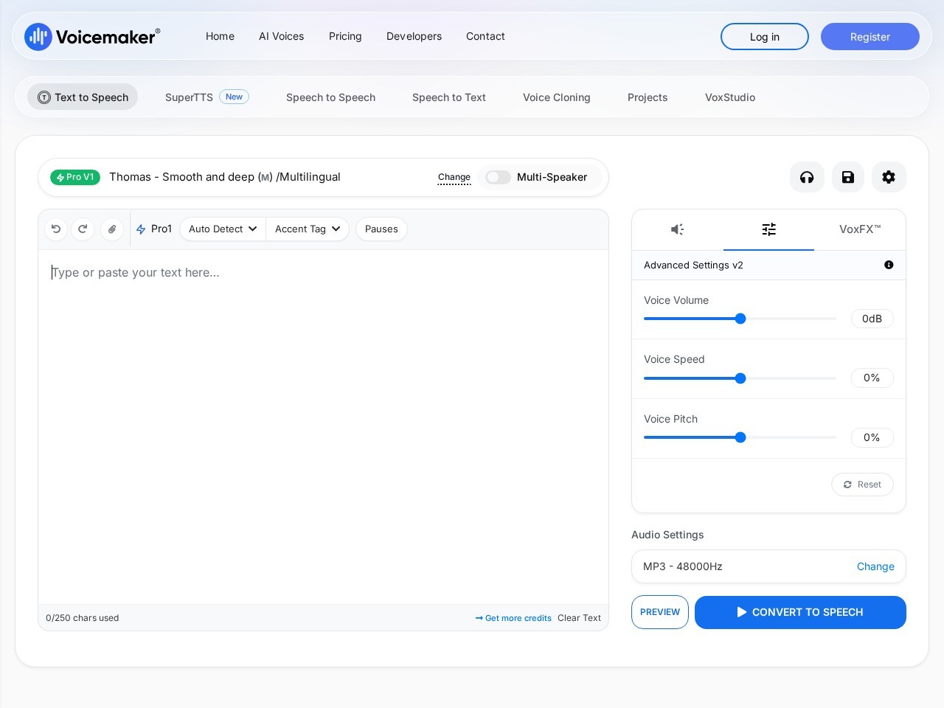Image resolution: width=944 pixels, height=708 pixels.
Task: Click the Audio Settings label
Action: click(667, 535)
